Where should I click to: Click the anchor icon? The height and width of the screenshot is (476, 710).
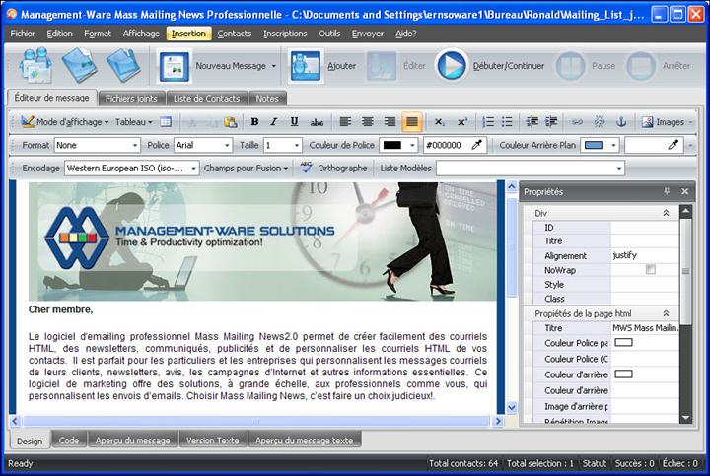pyautogui.click(x=621, y=122)
